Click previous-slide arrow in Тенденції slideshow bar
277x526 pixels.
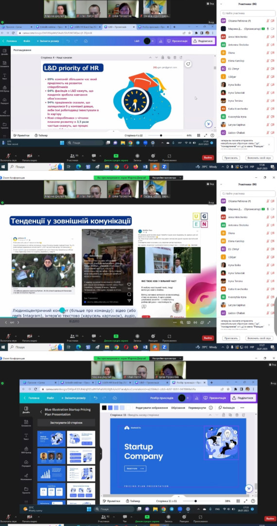point(6,322)
